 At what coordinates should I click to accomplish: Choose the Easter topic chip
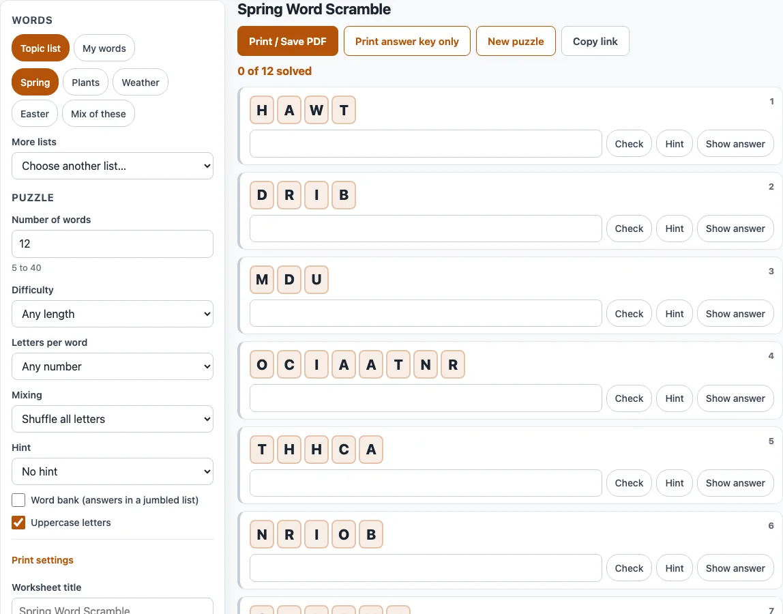click(35, 113)
